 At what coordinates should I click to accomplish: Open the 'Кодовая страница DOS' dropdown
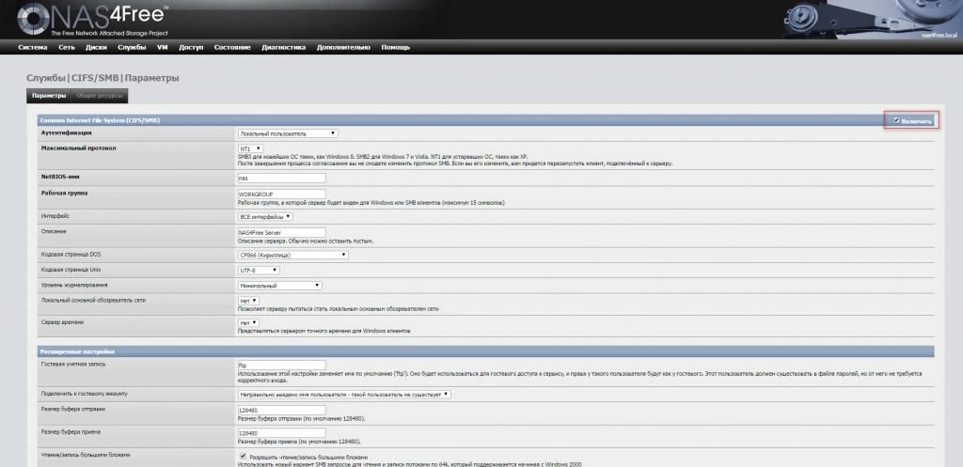(x=292, y=254)
